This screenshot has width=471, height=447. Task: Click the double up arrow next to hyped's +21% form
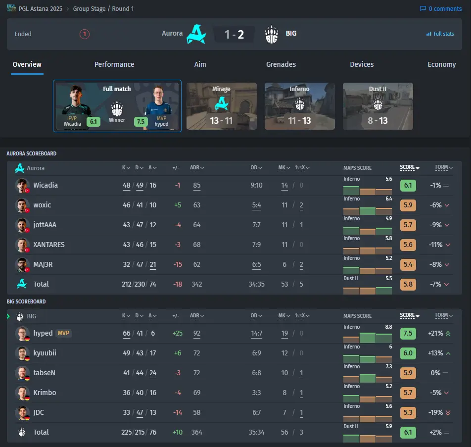coord(448,333)
